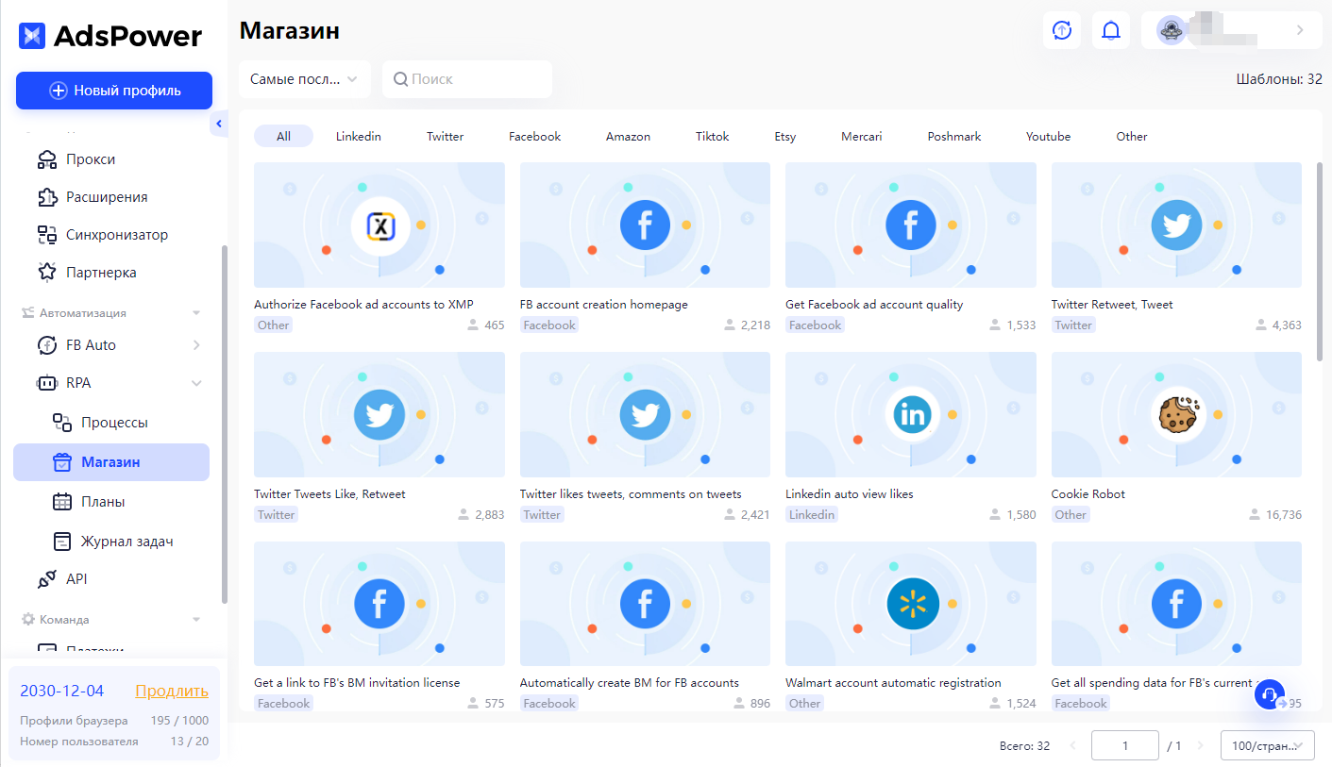Collapse the RPA submenu chevron
This screenshot has width=1332, height=767.
[x=196, y=383]
